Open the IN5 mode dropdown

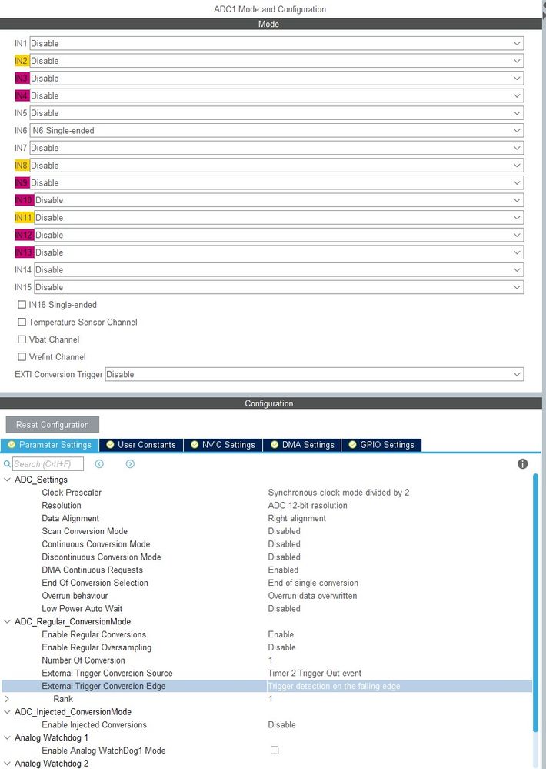pyautogui.click(x=276, y=113)
